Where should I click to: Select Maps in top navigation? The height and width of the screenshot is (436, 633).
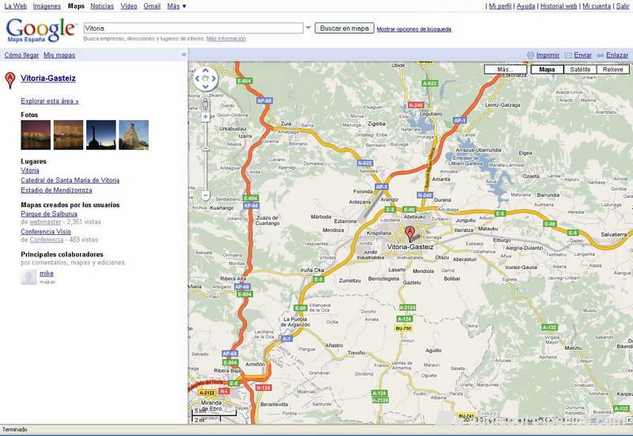click(76, 6)
